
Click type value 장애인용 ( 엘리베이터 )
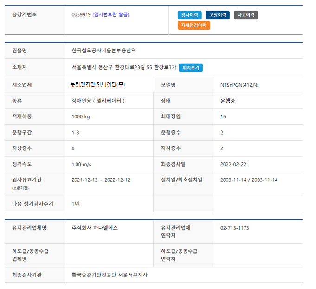(98, 101)
